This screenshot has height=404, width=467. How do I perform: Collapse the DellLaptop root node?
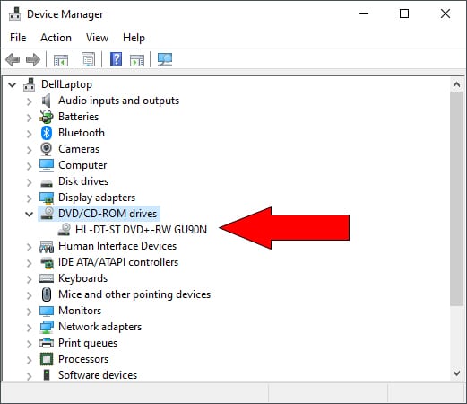[12, 84]
